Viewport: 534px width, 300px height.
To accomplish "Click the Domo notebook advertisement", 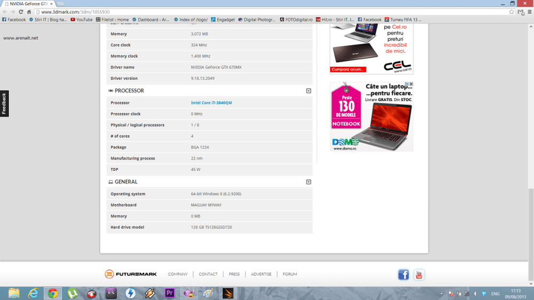I will click(x=371, y=116).
